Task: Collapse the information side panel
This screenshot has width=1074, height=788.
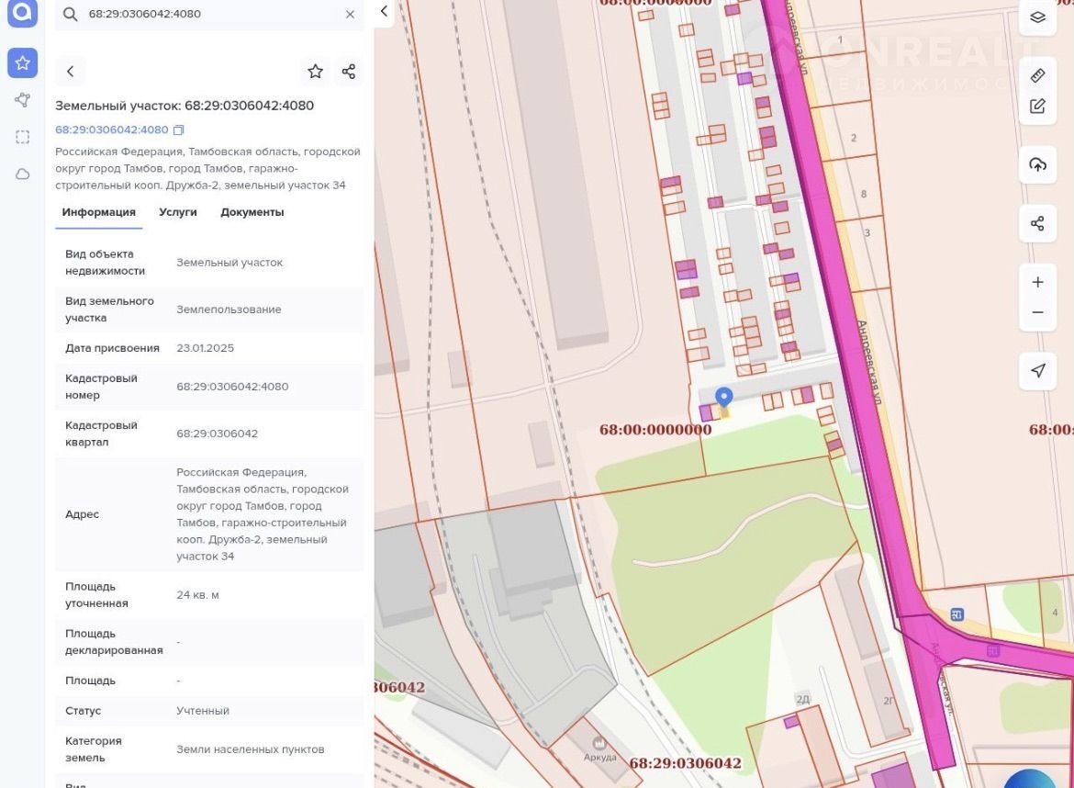Action: coord(384,12)
